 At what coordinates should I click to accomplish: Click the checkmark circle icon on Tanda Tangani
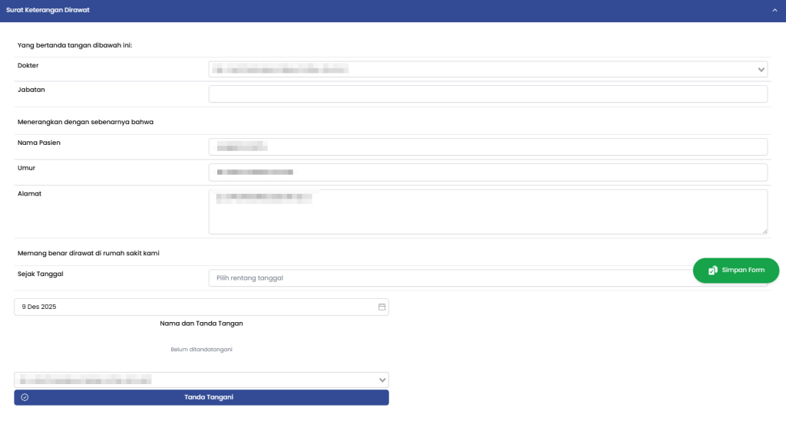pyautogui.click(x=25, y=397)
